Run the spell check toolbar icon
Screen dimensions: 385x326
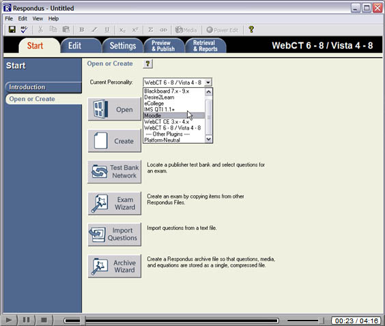(24, 30)
